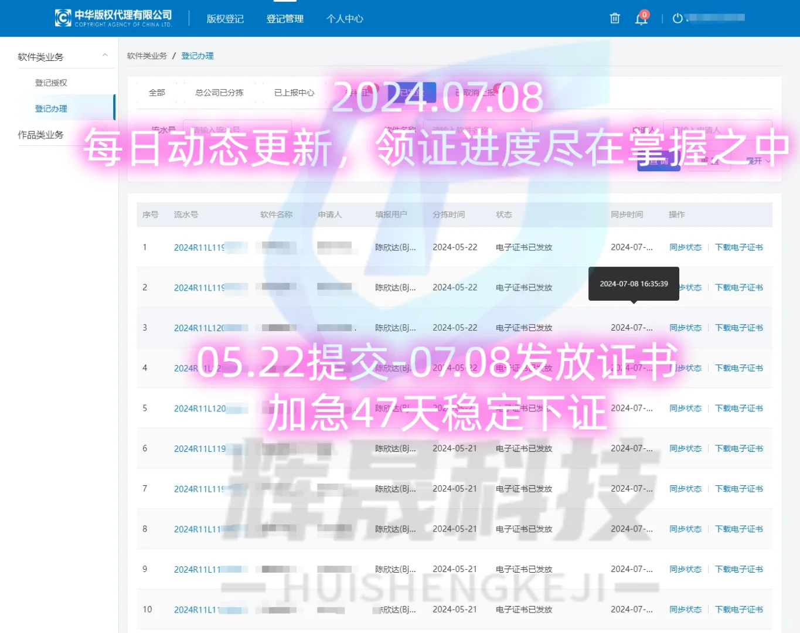Select the 已上报中心 filter tab
Viewport: 800px width, 633px height.
295,93
